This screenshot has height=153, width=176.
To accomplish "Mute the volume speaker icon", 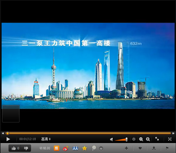I will (x=111, y=140).
